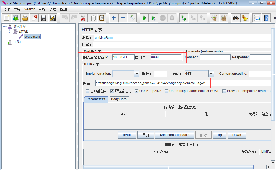Switch to the Body Data tab
276x170 pixels.
[119, 99]
